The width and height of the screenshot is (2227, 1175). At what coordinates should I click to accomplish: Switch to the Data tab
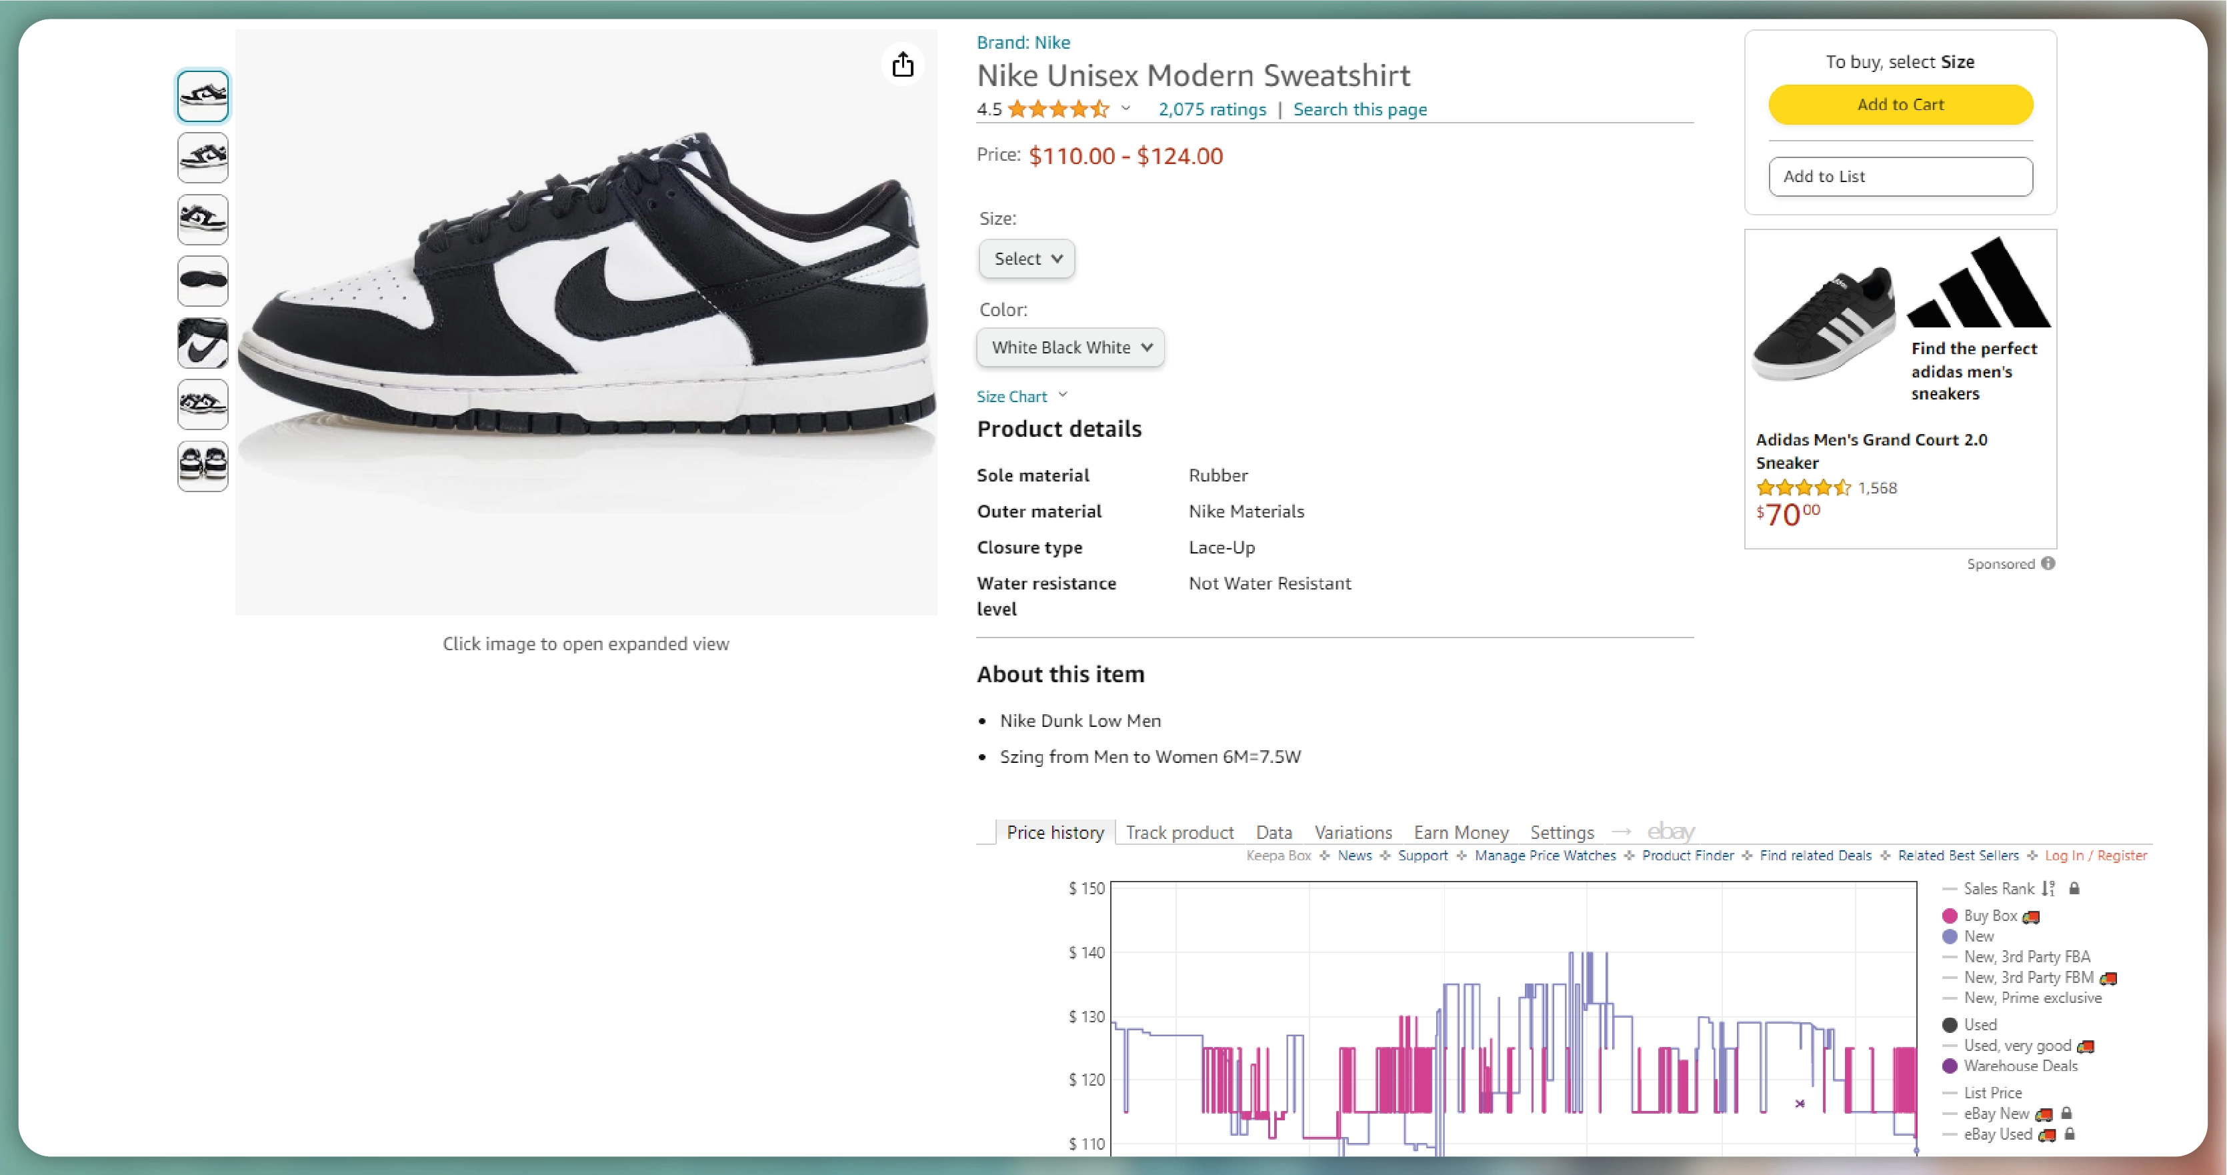[x=1274, y=832]
